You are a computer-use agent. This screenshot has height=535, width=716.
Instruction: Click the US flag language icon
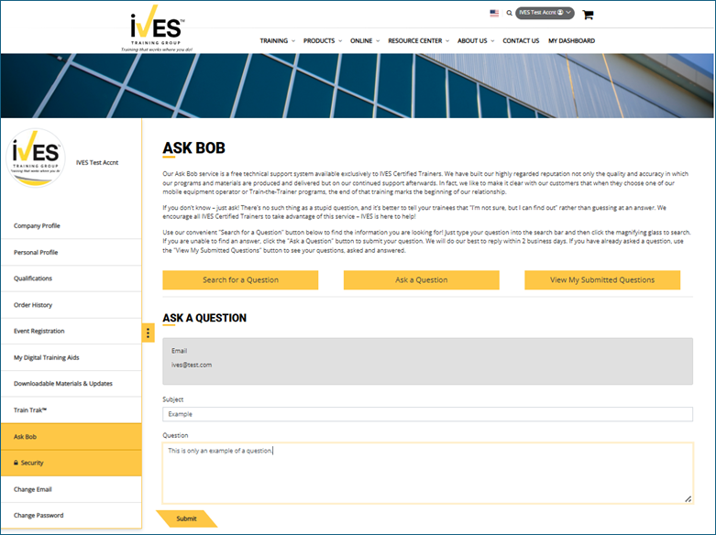pos(495,14)
